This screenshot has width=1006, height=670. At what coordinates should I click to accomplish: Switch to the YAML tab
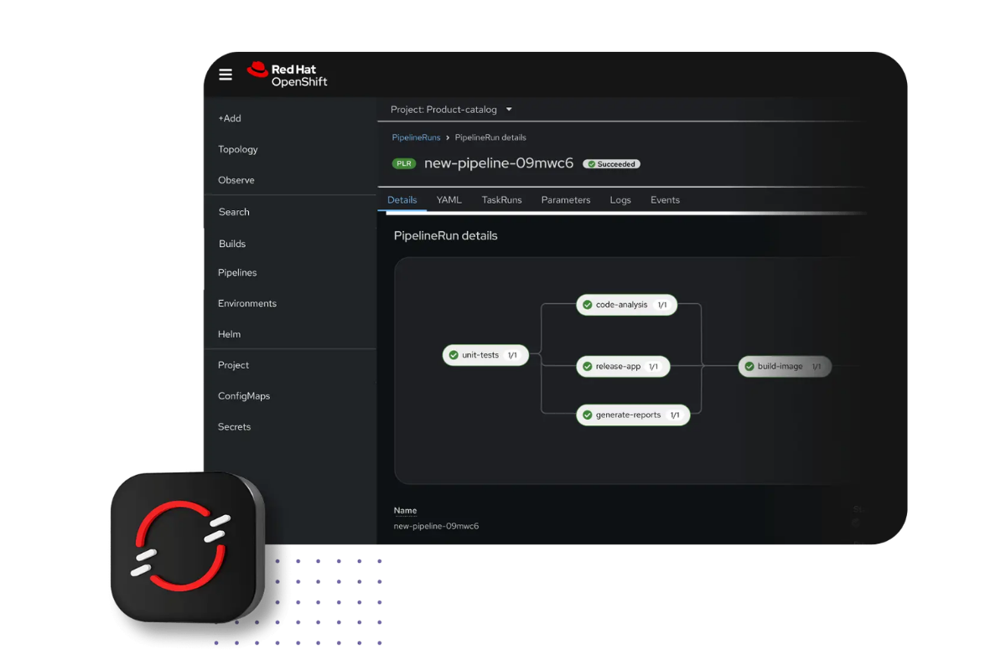pos(449,199)
